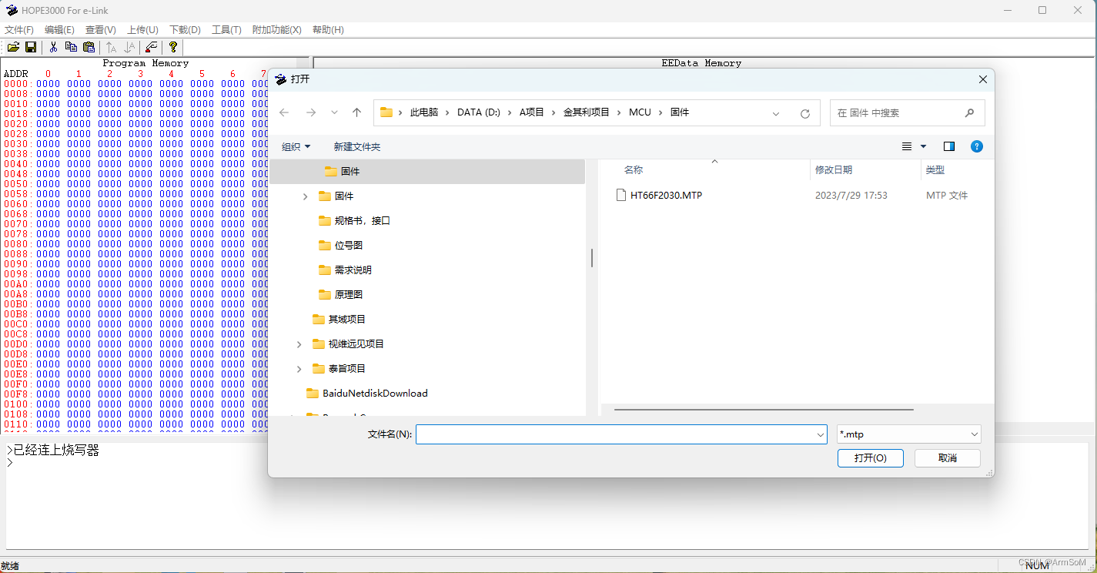
Task: Expand the address bar history chevron
Action: pyautogui.click(x=776, y=113)
